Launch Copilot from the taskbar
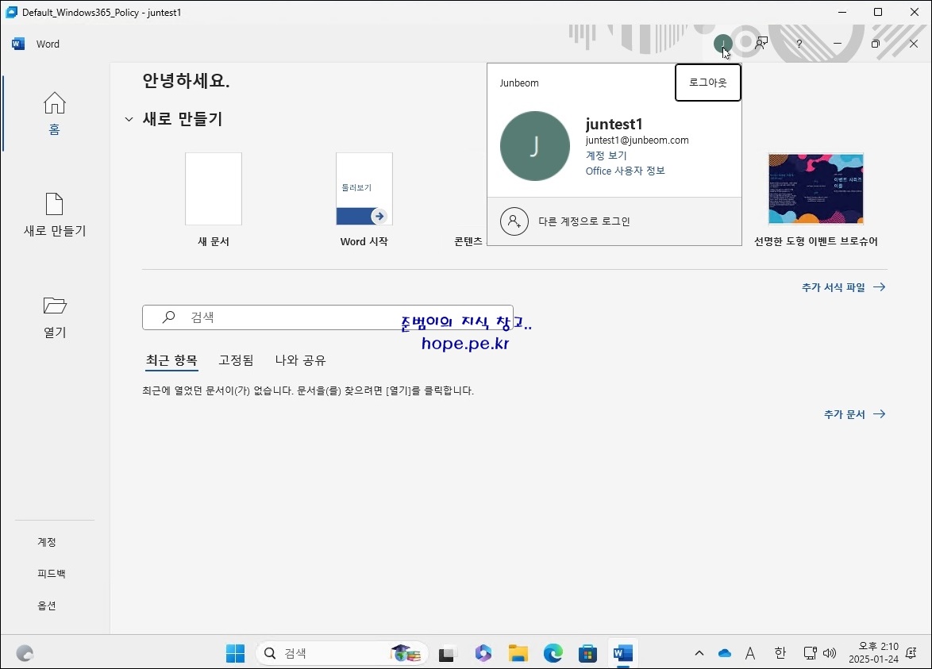932x669 pixels. pyautogui.click(x=483, y=654)
